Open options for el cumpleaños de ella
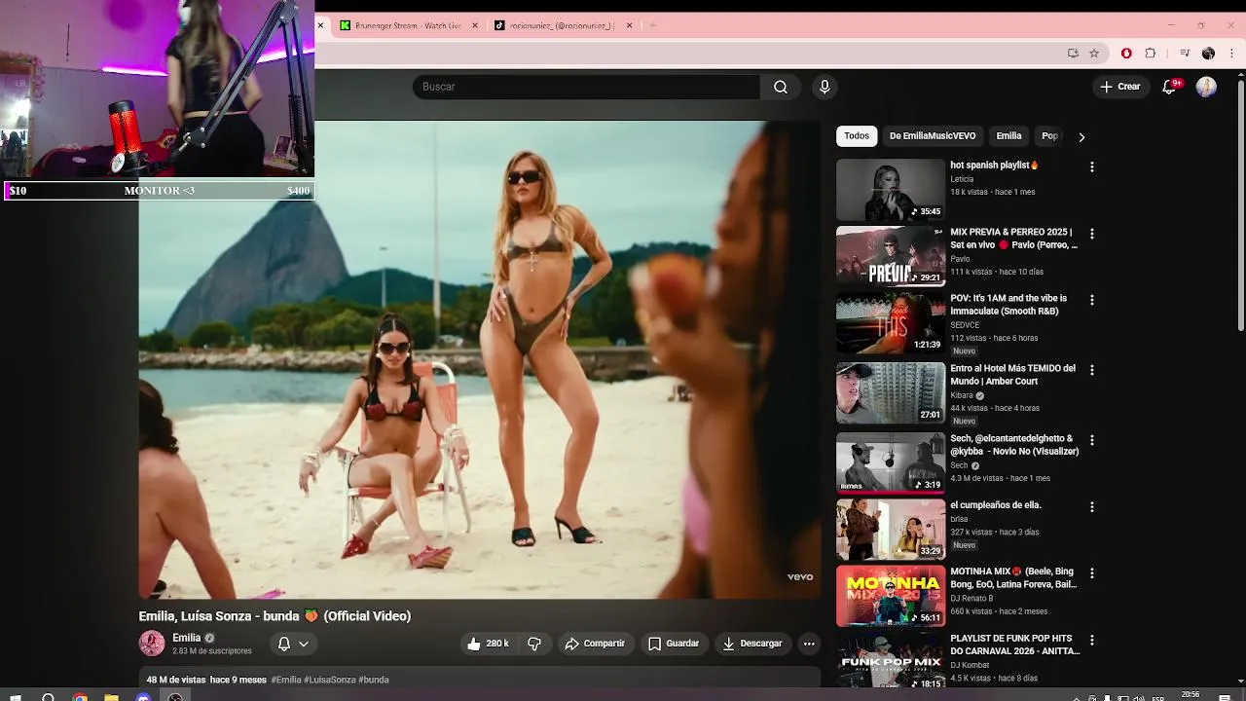The image size is (1246, 701). tap(1091, 507)
